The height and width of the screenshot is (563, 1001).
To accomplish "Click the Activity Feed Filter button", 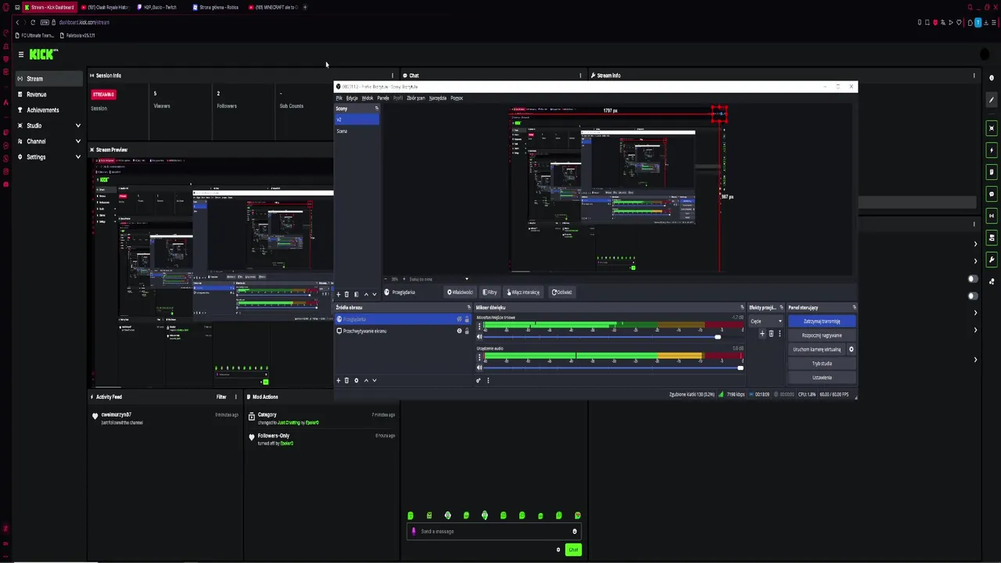I will (x=221, y=396).
